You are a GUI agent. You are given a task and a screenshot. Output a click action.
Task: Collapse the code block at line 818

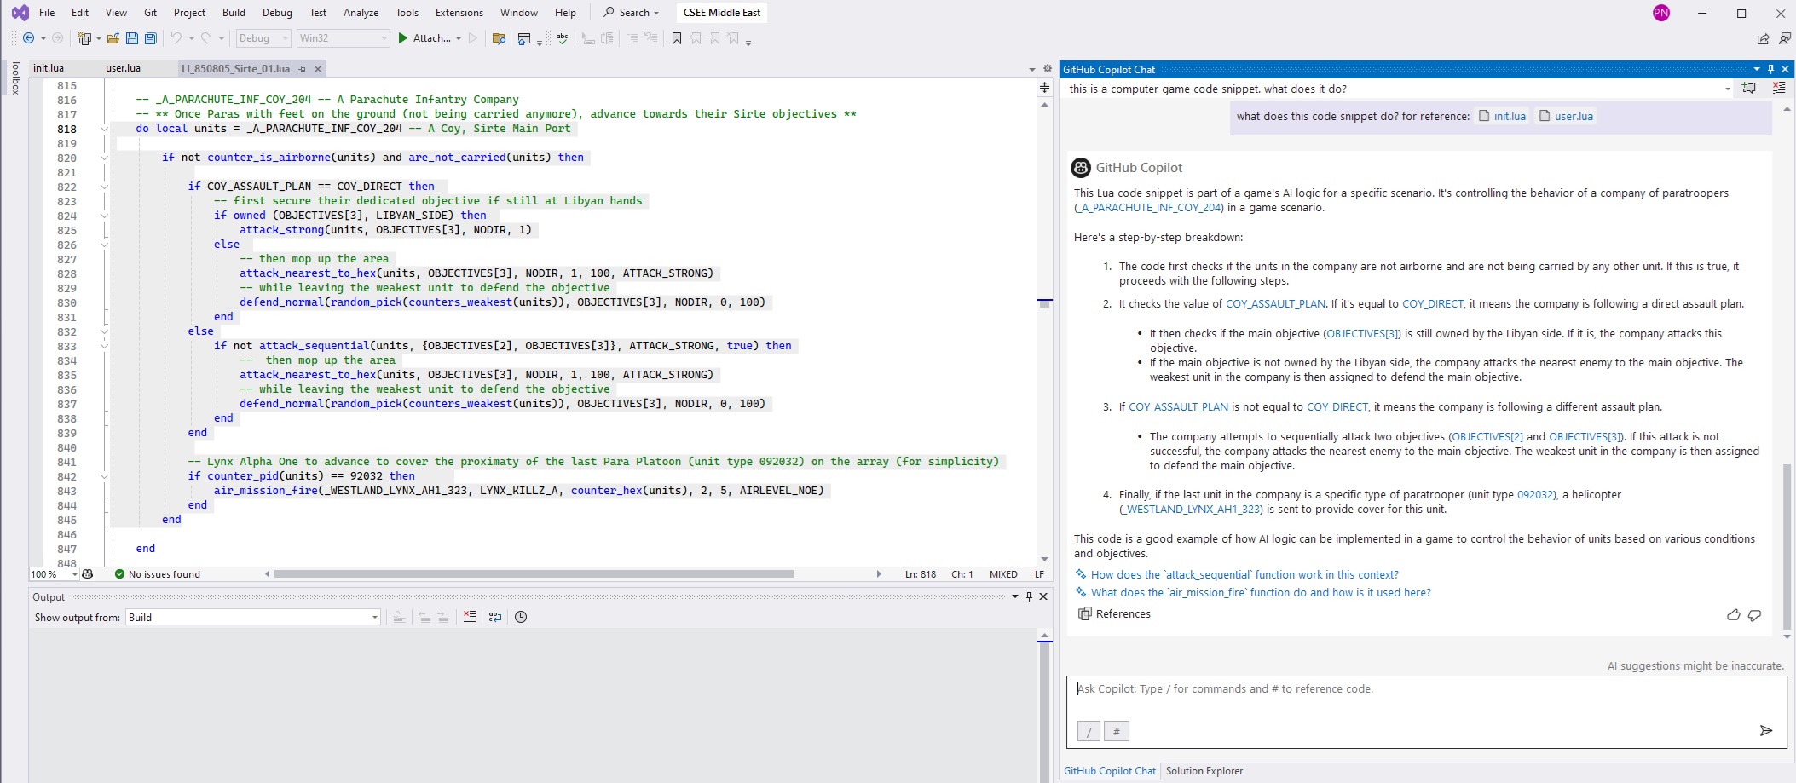point(104,129)
